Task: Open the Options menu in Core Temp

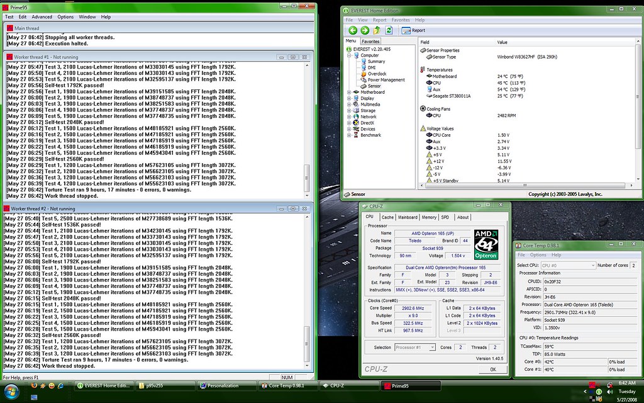Action: click(538, 255)
